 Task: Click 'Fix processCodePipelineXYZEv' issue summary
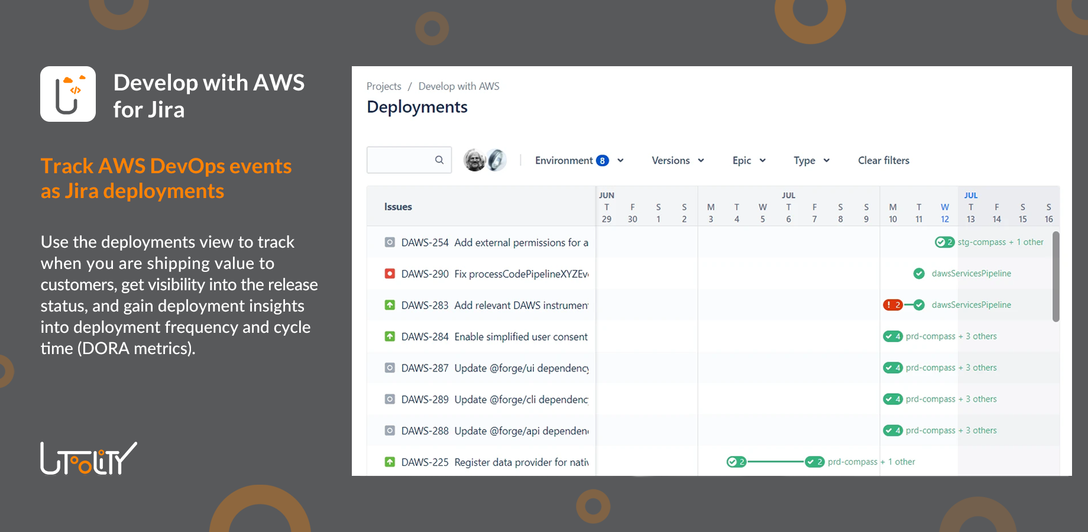[522, 274]
